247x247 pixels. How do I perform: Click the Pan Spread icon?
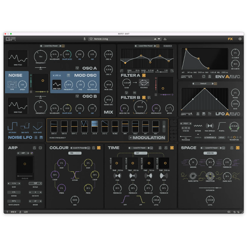pos(210,126)
